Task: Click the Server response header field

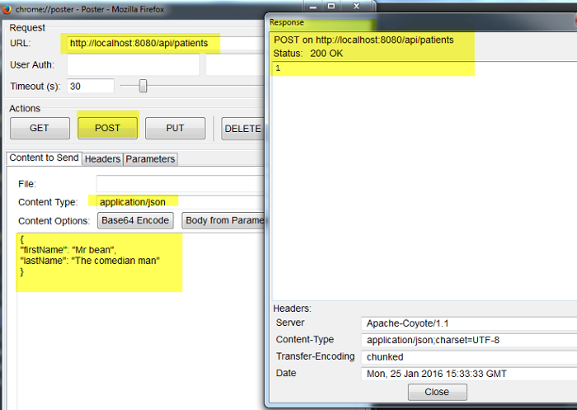Action: coord(466,323)
